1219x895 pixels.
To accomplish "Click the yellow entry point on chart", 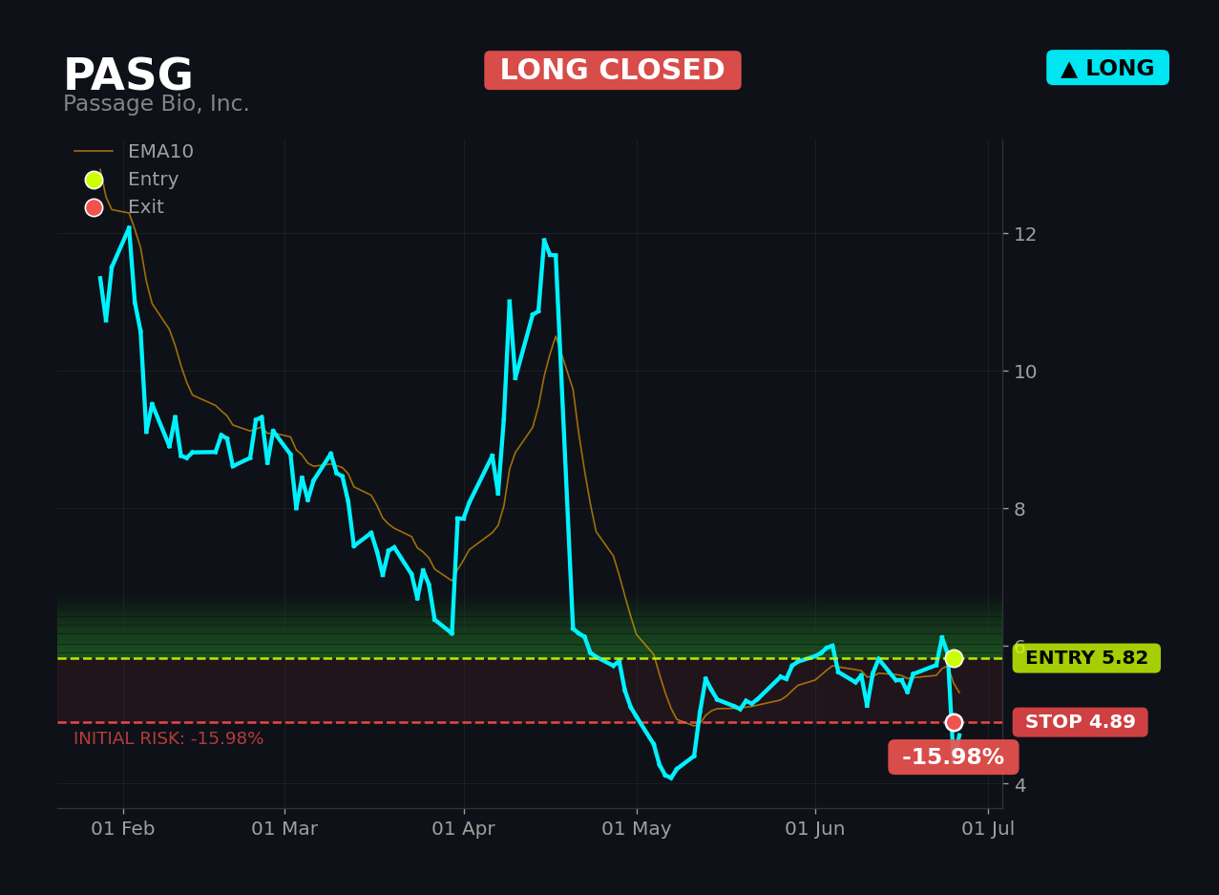I will point(954,658).
